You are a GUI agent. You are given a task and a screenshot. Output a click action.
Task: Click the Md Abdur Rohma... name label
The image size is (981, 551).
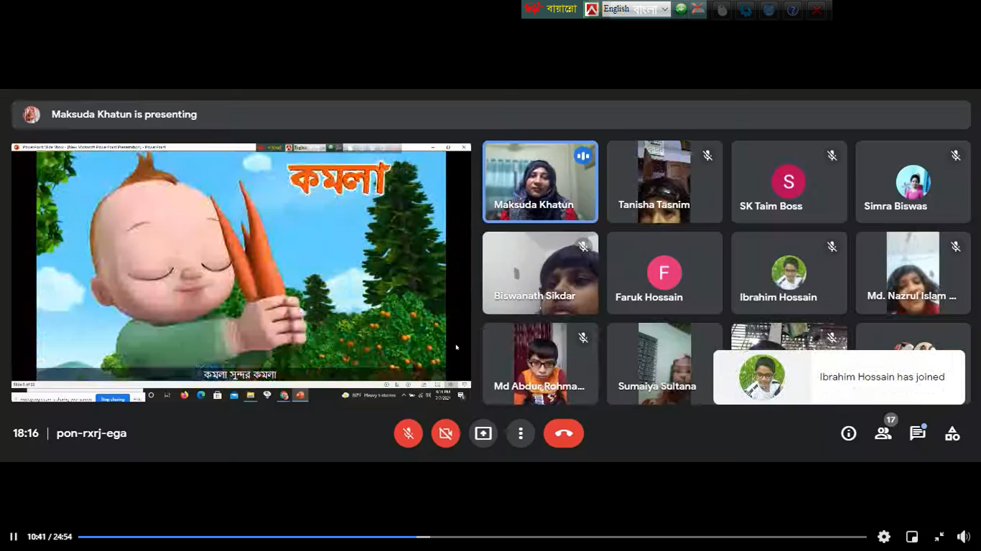[x=539, y=386]
